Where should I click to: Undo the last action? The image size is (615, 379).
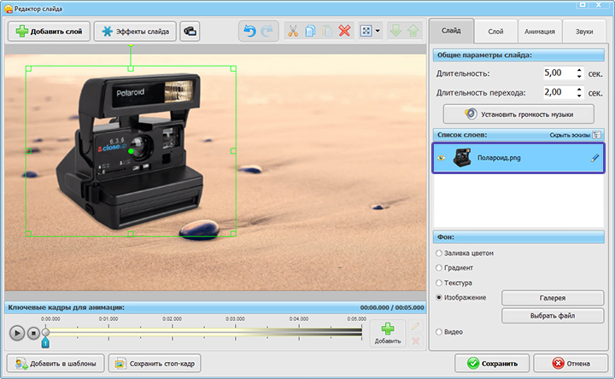(249, 31)
